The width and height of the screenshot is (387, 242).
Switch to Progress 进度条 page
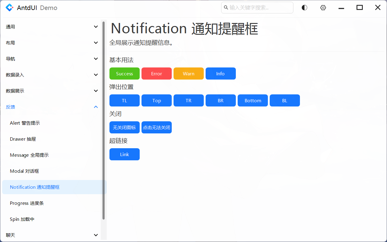(26, 203)
